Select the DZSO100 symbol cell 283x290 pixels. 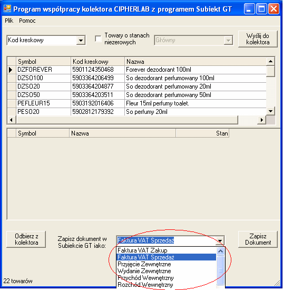tap(43, 78)
